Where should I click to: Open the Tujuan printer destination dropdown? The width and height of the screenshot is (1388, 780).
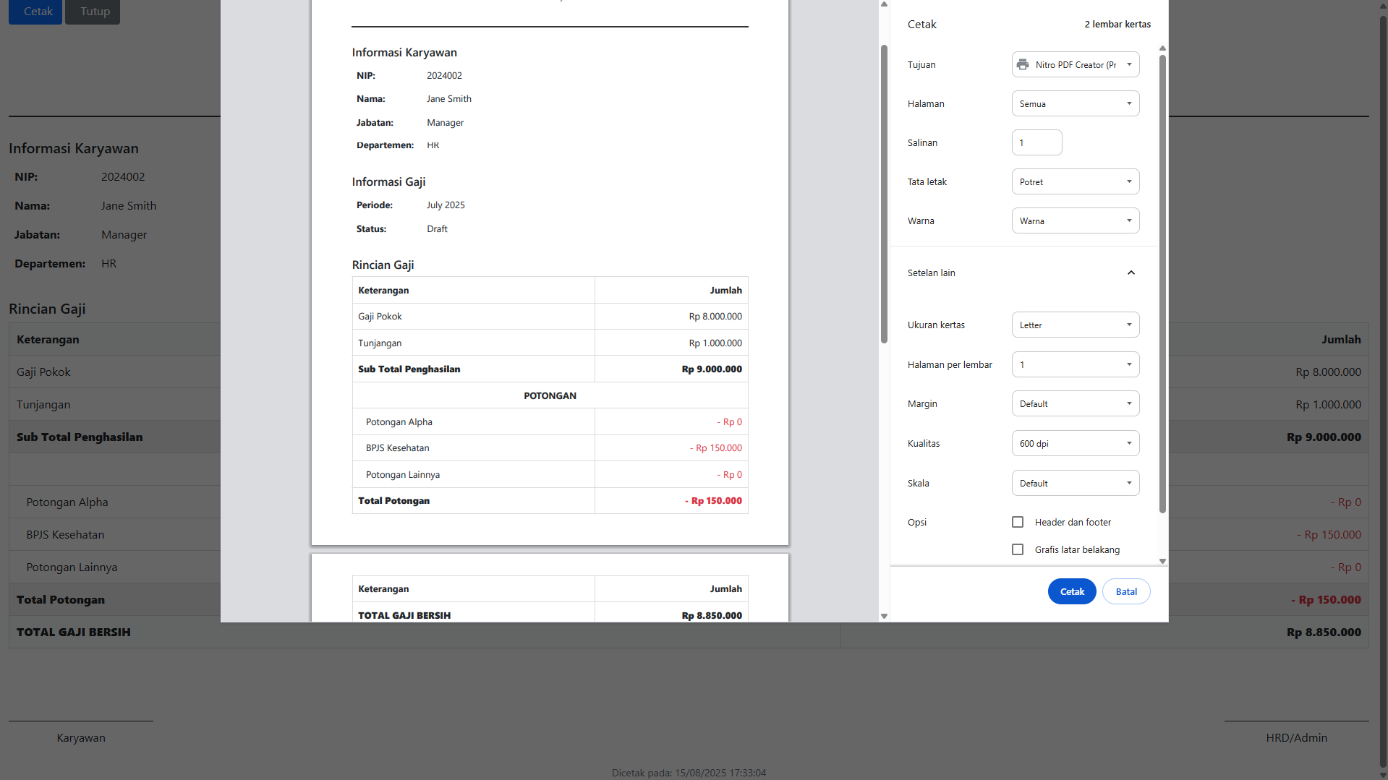click(x=1076, y=64)
